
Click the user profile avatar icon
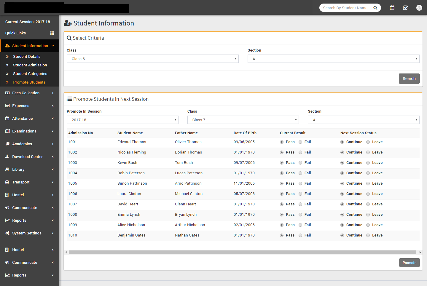[x=419, y=8]
